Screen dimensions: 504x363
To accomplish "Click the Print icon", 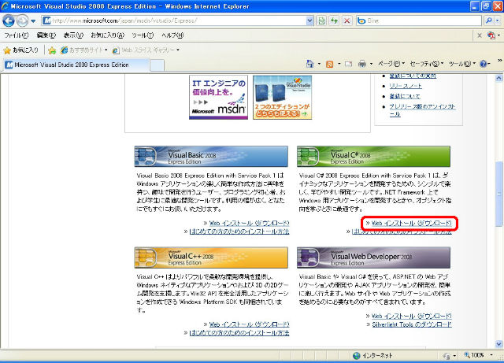I will 362,64.
